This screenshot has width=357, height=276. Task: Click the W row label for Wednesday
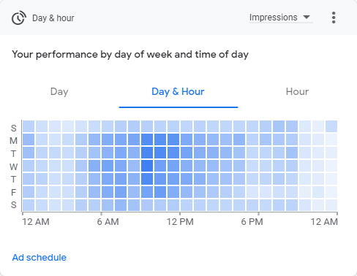14,166
